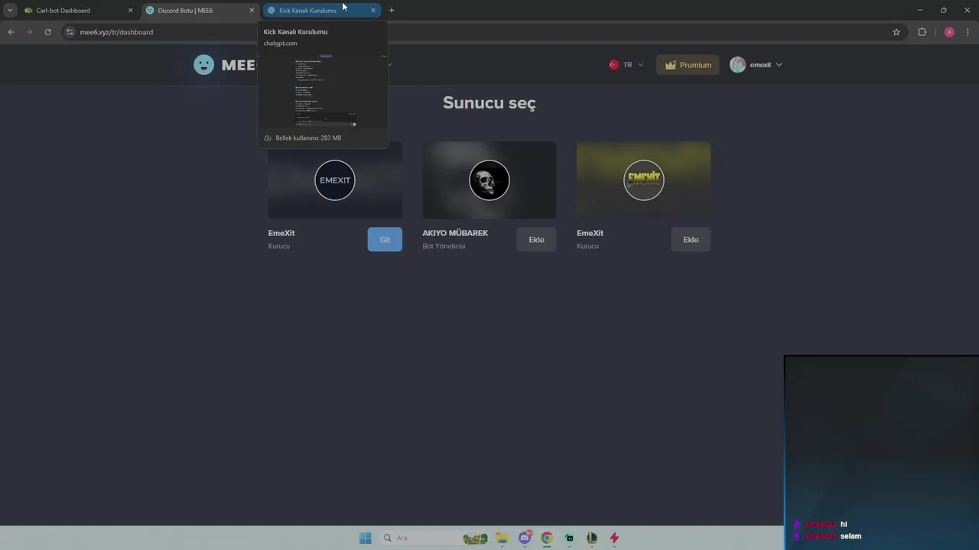Open the red lightning app on taskbar
979x550 pixels.
[613, 538]
